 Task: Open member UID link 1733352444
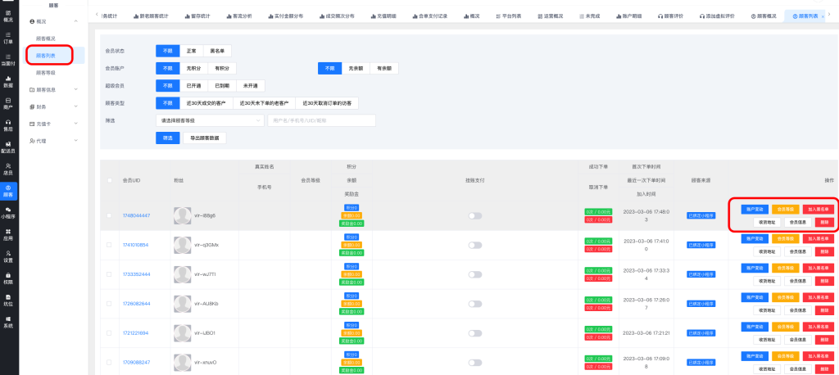pos(136,274)
